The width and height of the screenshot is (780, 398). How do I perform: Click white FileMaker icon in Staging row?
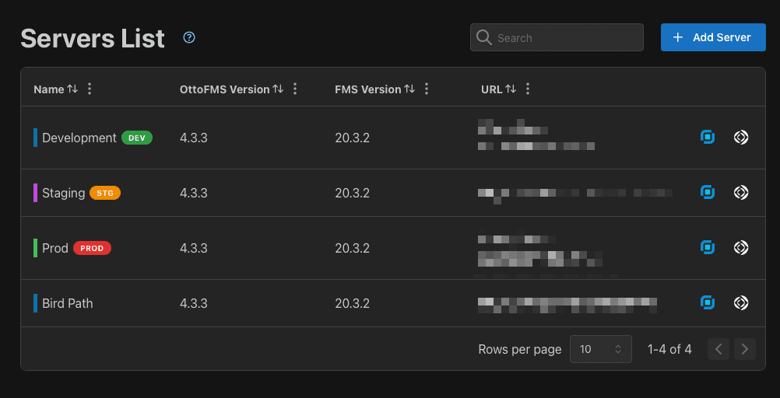pos(741,193)
